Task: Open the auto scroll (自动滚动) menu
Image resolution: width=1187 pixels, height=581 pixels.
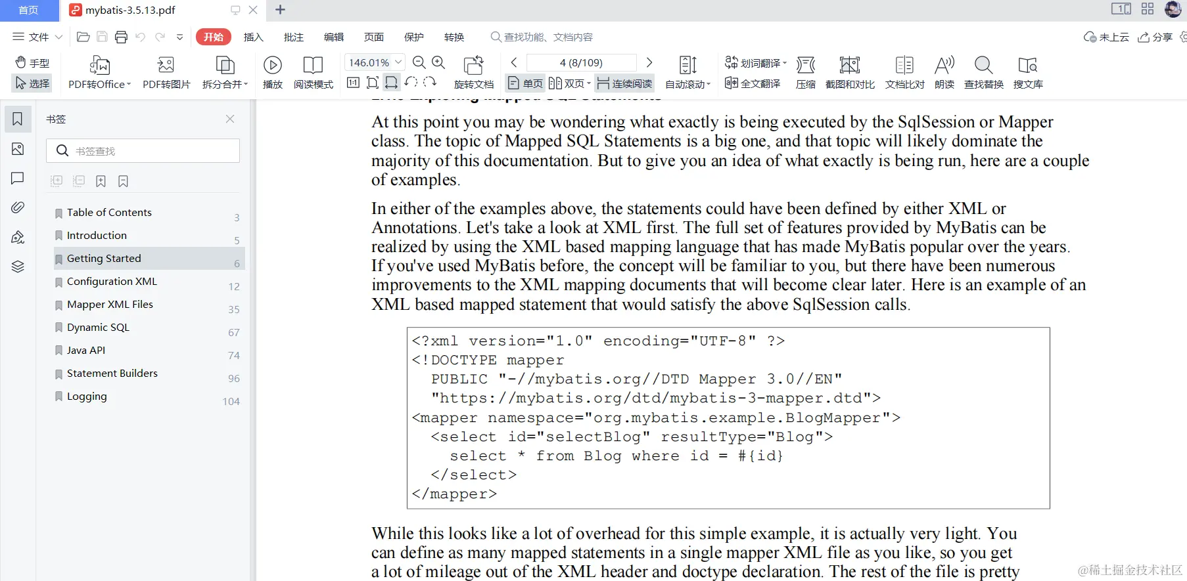Action: click(x=688, y=72)
